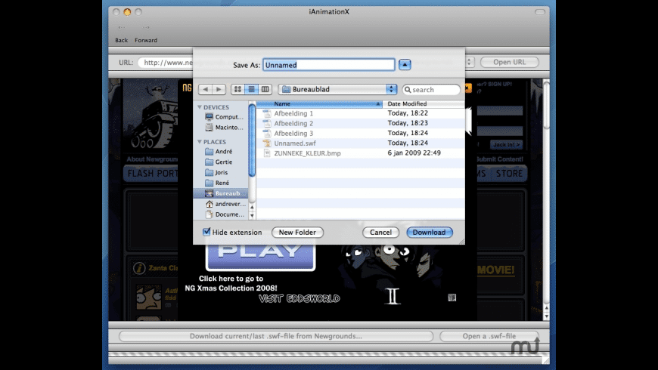Collapse the PLACES section

(200, 142)
